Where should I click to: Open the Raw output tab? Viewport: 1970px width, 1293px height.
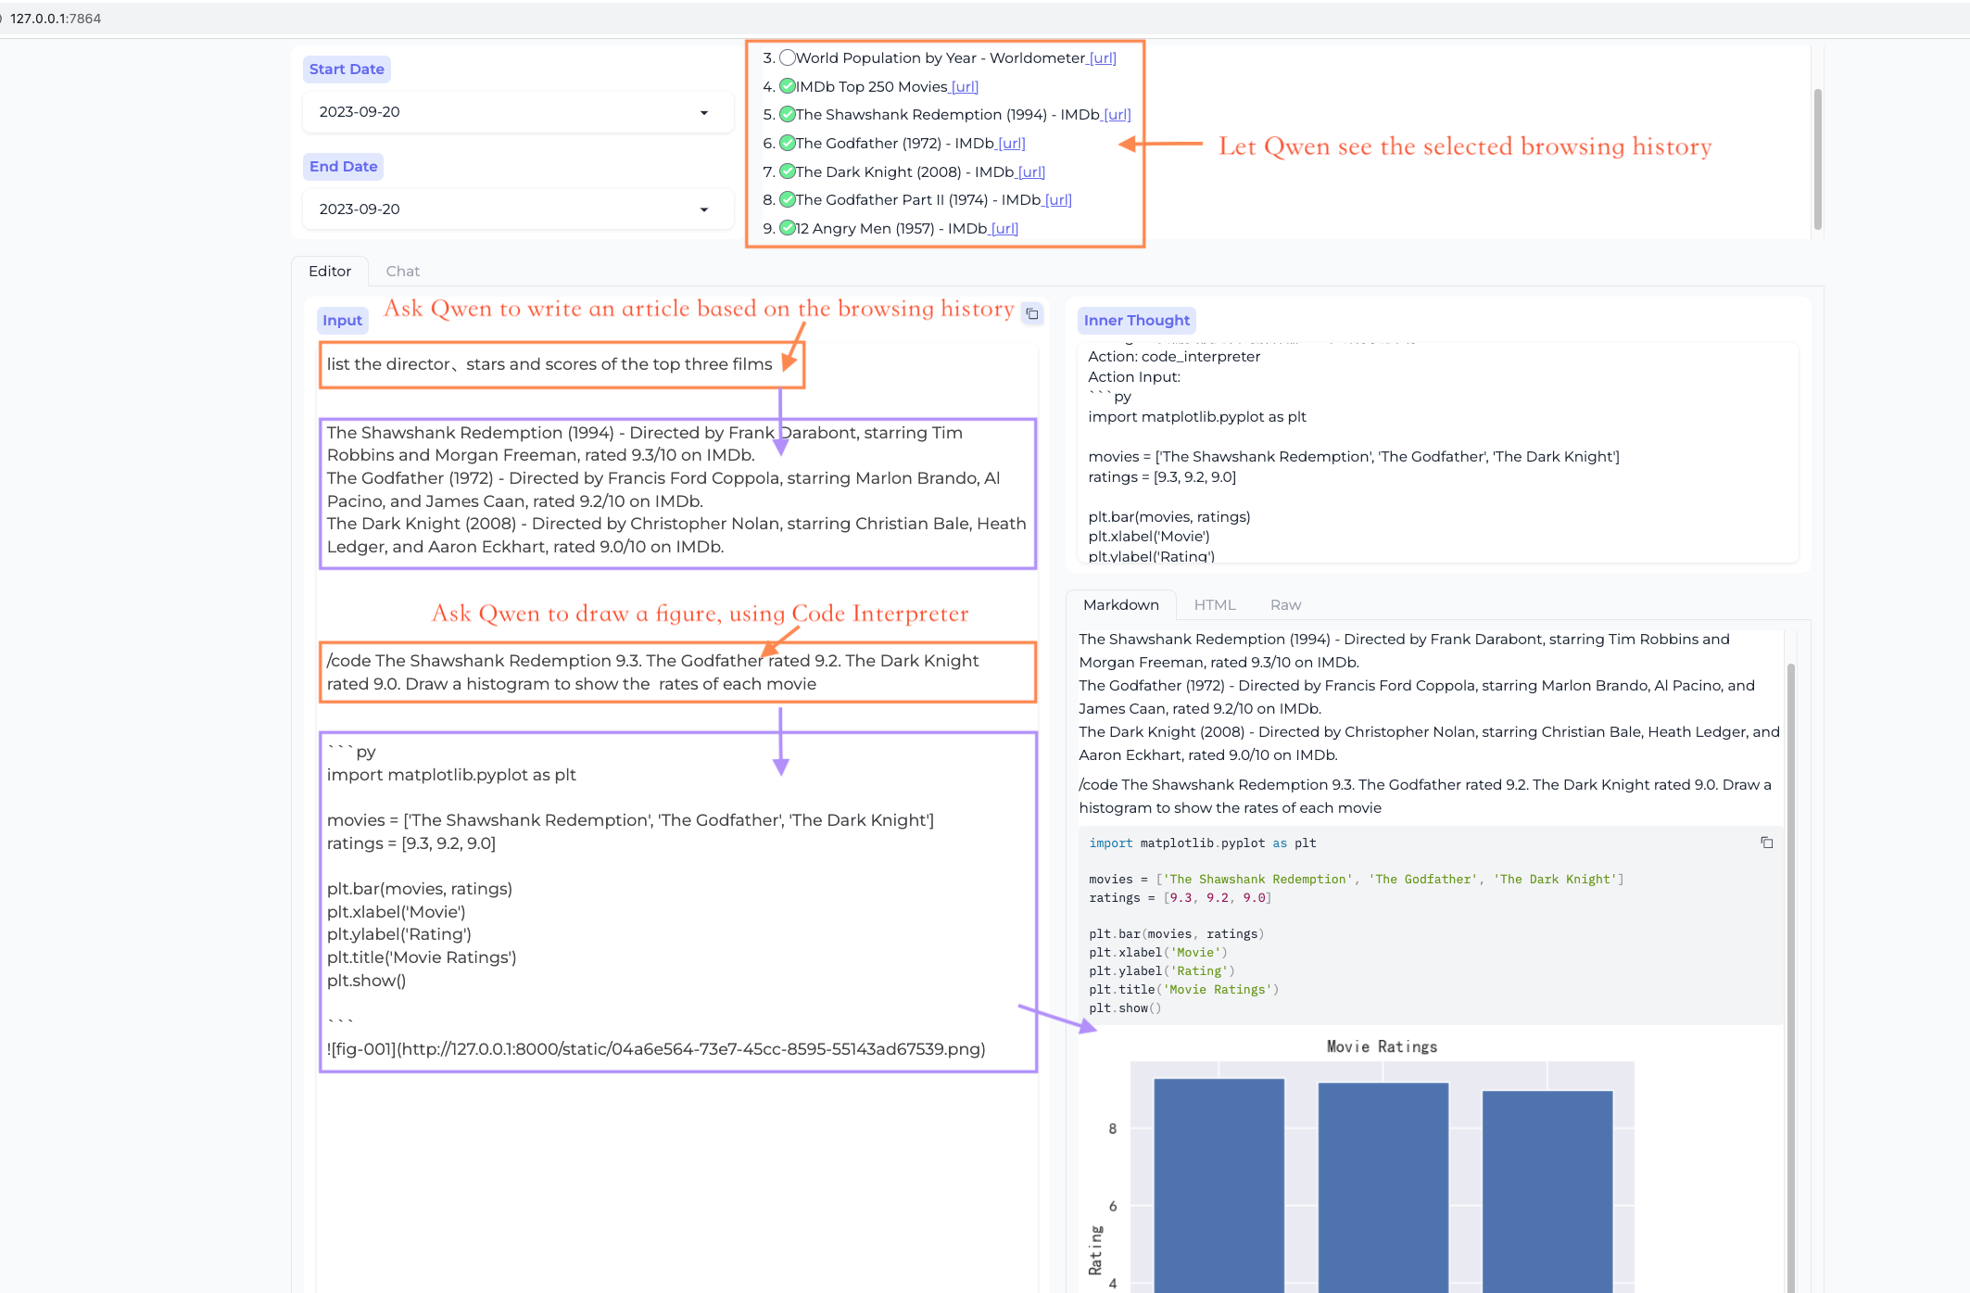click(1285, 604)
